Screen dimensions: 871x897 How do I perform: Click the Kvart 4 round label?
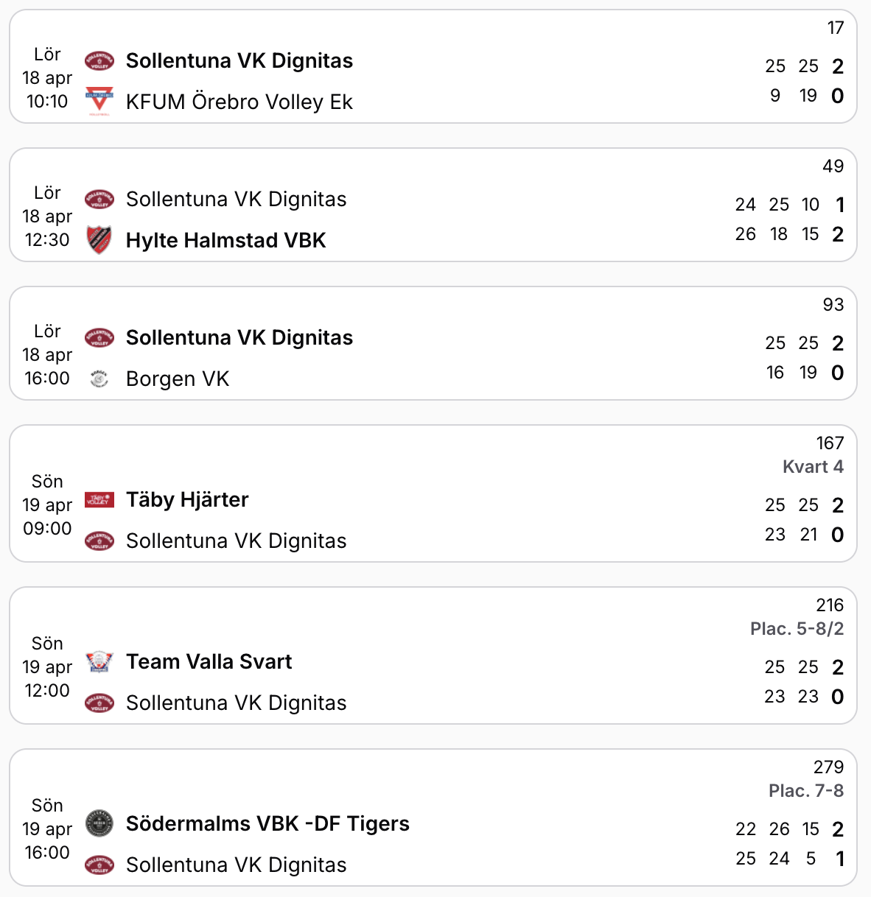813,467
